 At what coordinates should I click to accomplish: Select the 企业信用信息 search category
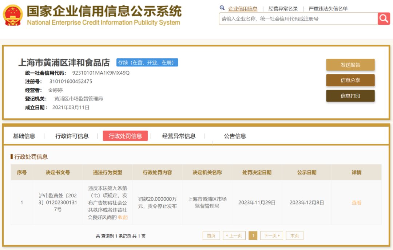coord(243,9)
